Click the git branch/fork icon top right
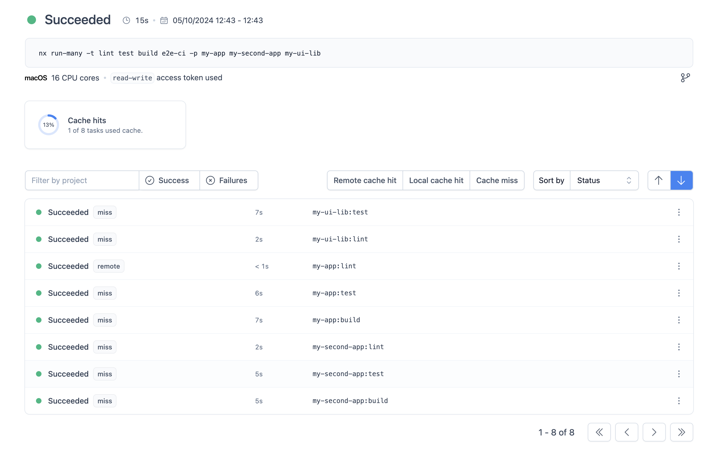Viewport: 721px width, 458px height. click(685, 78)
